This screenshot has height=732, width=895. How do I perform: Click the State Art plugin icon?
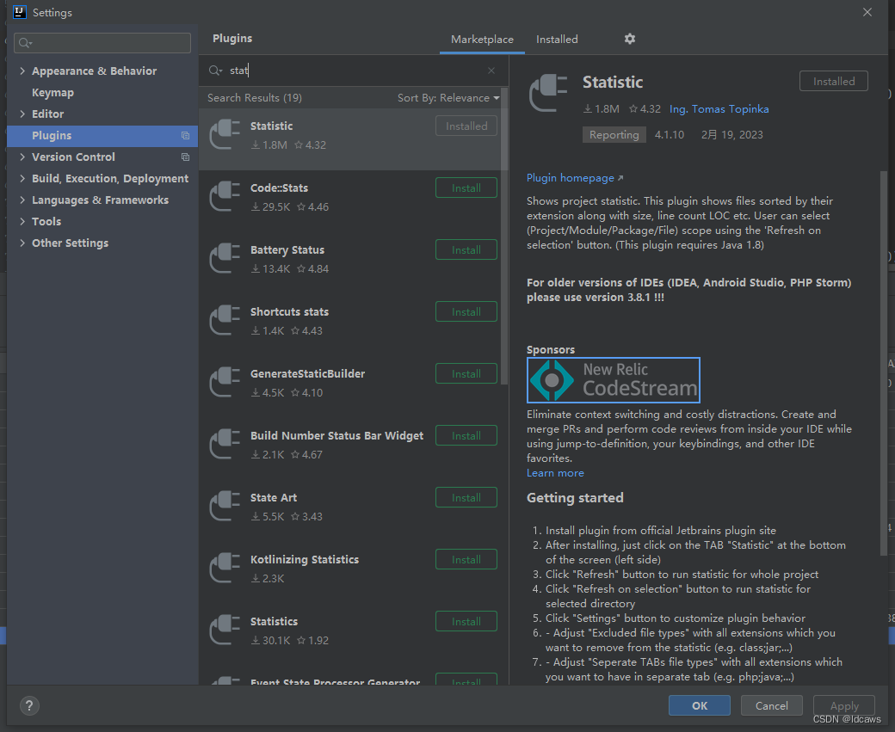pos(225,506)
